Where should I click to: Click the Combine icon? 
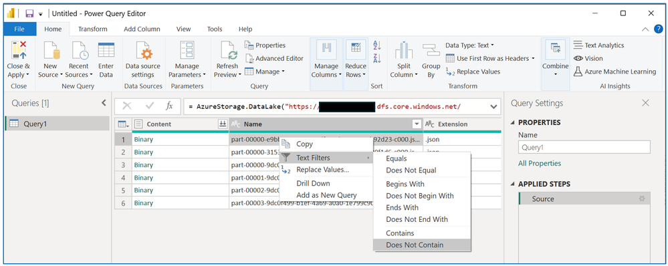coord(556,49)
